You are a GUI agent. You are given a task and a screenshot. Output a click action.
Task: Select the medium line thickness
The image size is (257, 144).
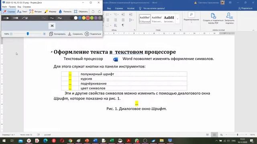(x=52, y=18)
